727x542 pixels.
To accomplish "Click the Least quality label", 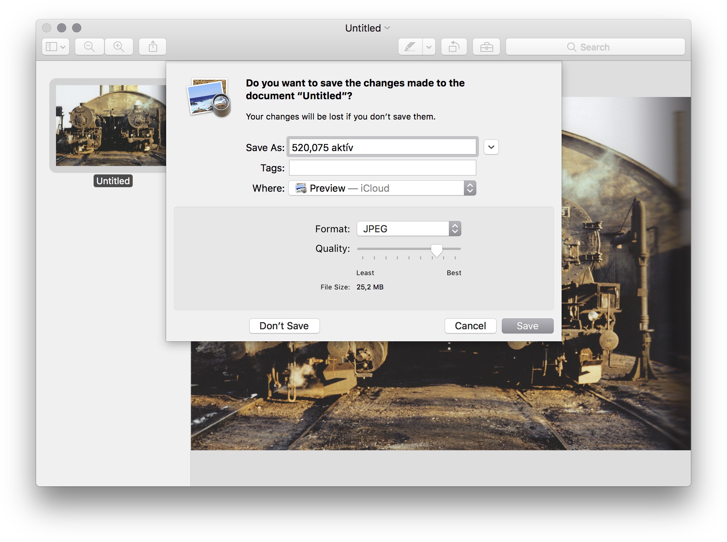I will tap(365, 273).
